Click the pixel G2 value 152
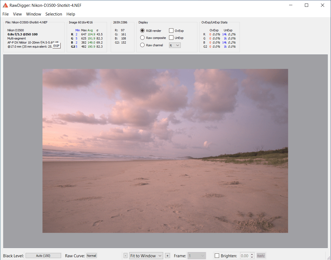 pos(124,42)
